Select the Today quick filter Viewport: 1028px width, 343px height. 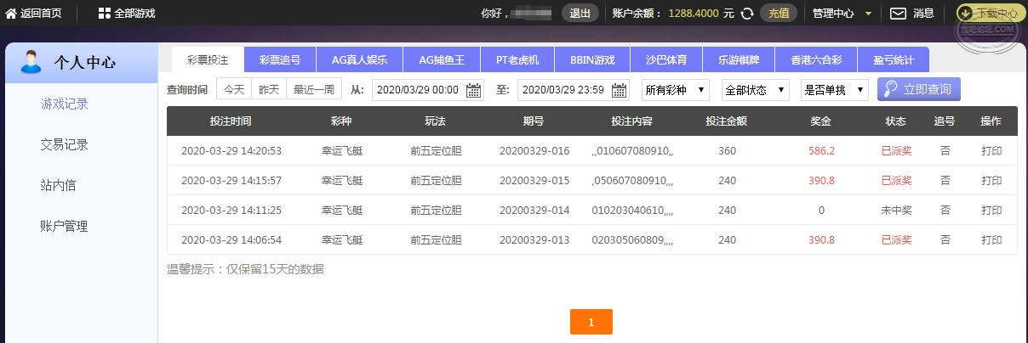pyautogui.click(x=234, y=89)
